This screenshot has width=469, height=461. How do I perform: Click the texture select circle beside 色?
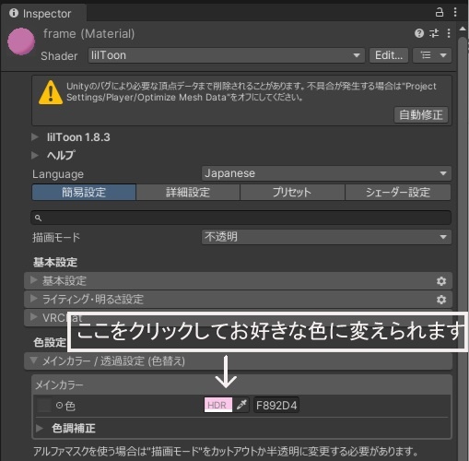[x=59, y=406]
